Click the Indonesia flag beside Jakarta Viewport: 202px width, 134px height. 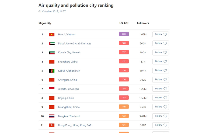pos(51,89)
